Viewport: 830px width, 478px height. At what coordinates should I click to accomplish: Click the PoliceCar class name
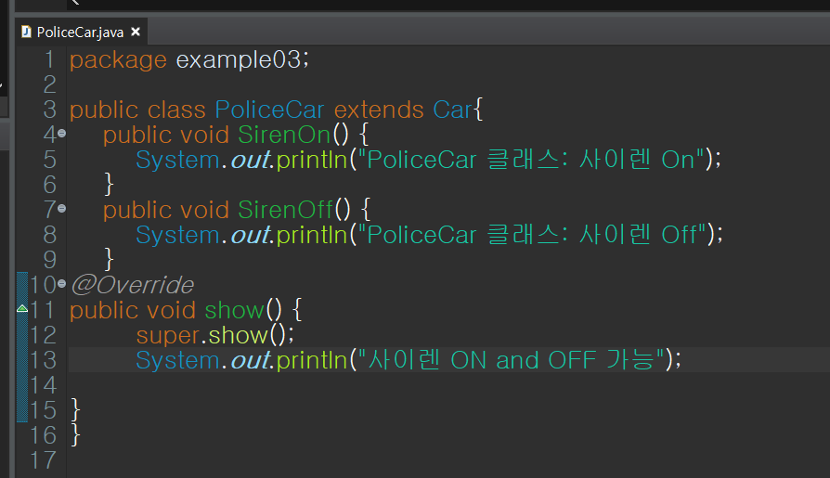click(269, 110)
